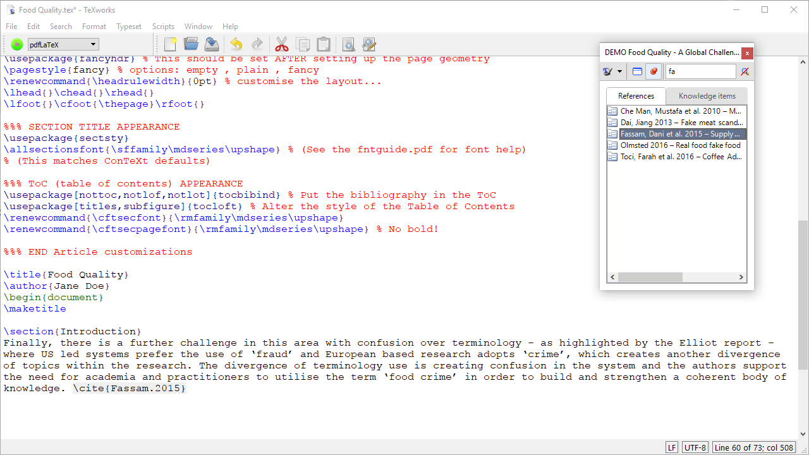Click the Open file folder icon
This screenshot has height=455, width=809.
191,44
